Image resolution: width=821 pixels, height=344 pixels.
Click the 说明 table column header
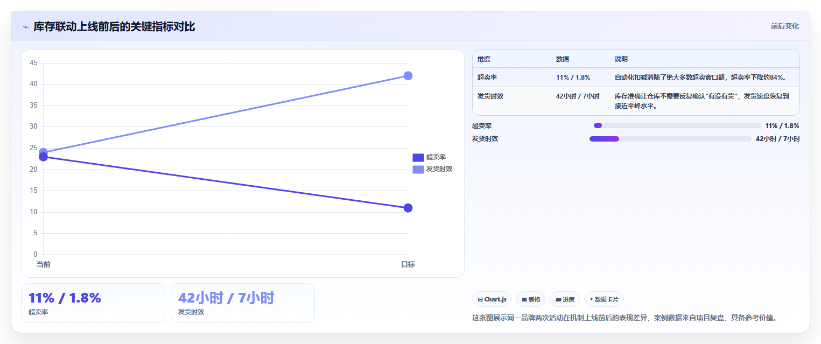(621, 59)
